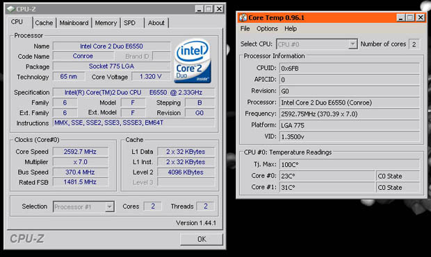Select the CPU tab in CPU-Z
This screenshot has width=431, height=257.
coord(17,22)
